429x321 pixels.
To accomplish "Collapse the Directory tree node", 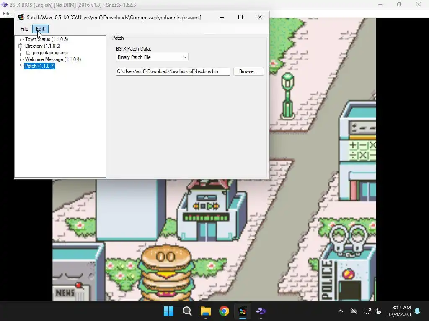I will point(20,46).
